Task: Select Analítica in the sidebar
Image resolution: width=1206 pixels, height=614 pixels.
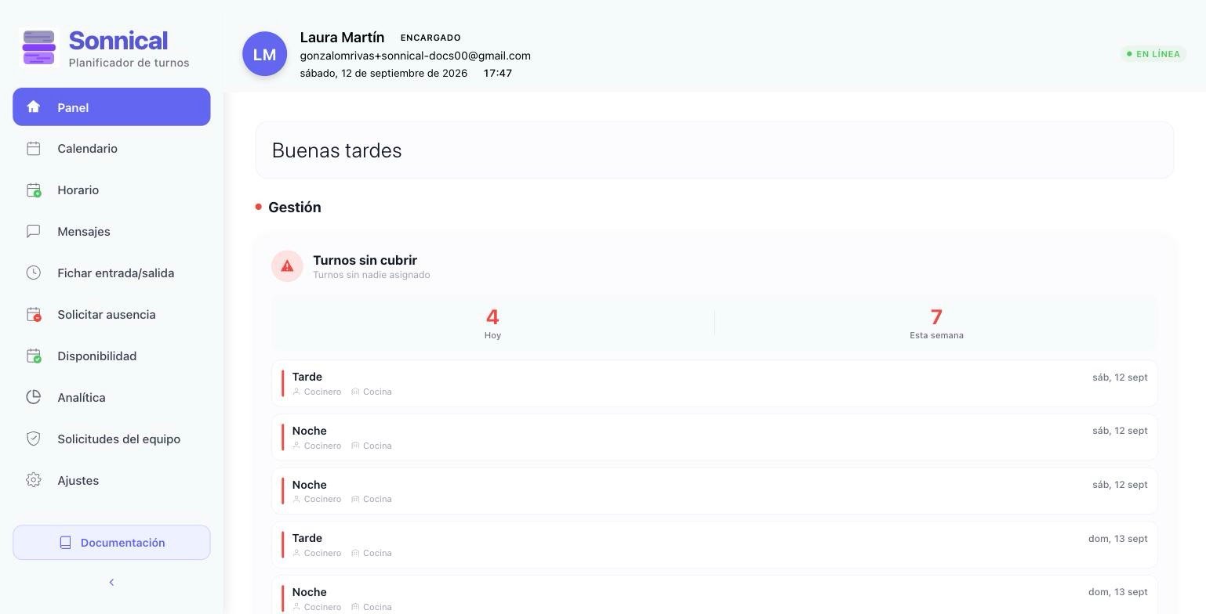Action: (111, 397)
